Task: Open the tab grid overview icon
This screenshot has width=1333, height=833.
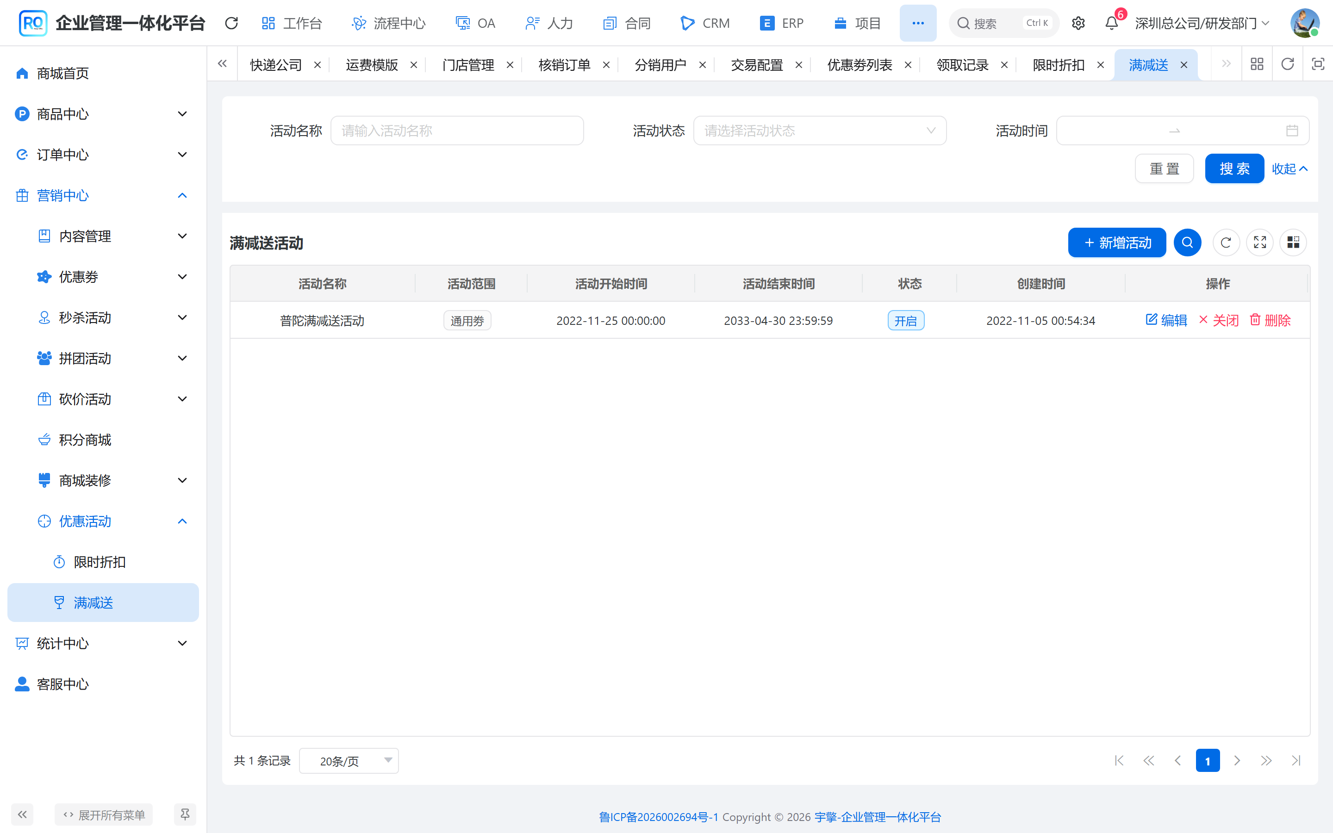Action: (1257, 64)
